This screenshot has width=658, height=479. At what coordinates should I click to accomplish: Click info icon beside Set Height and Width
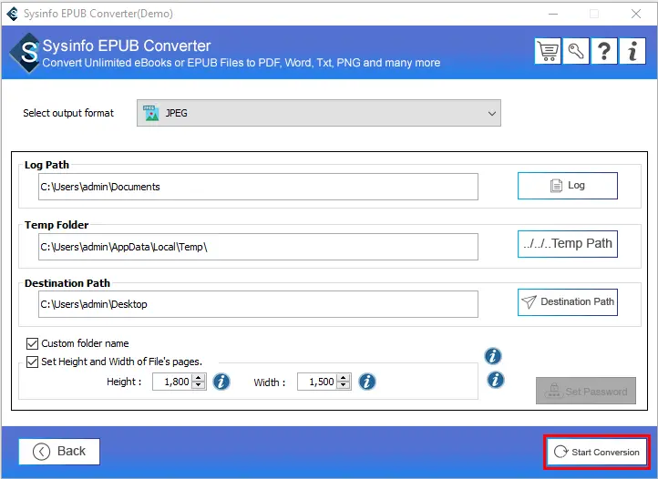pos(493,379)
